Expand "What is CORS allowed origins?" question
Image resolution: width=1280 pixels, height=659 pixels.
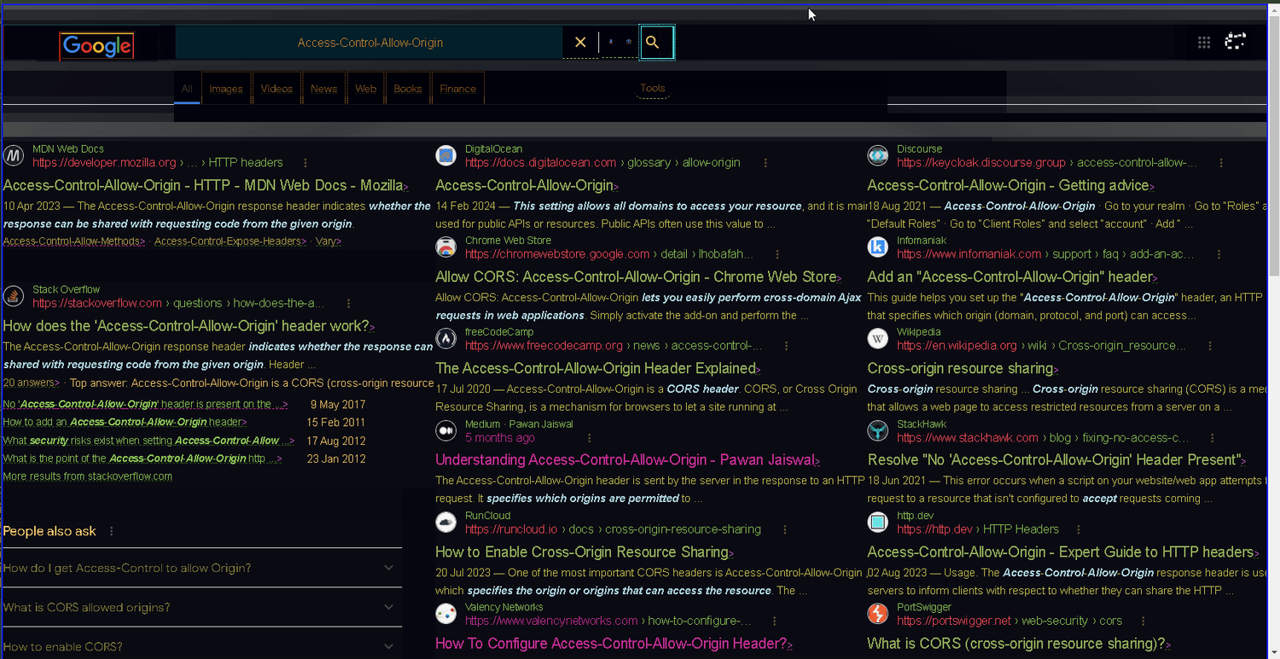(201, 608)
